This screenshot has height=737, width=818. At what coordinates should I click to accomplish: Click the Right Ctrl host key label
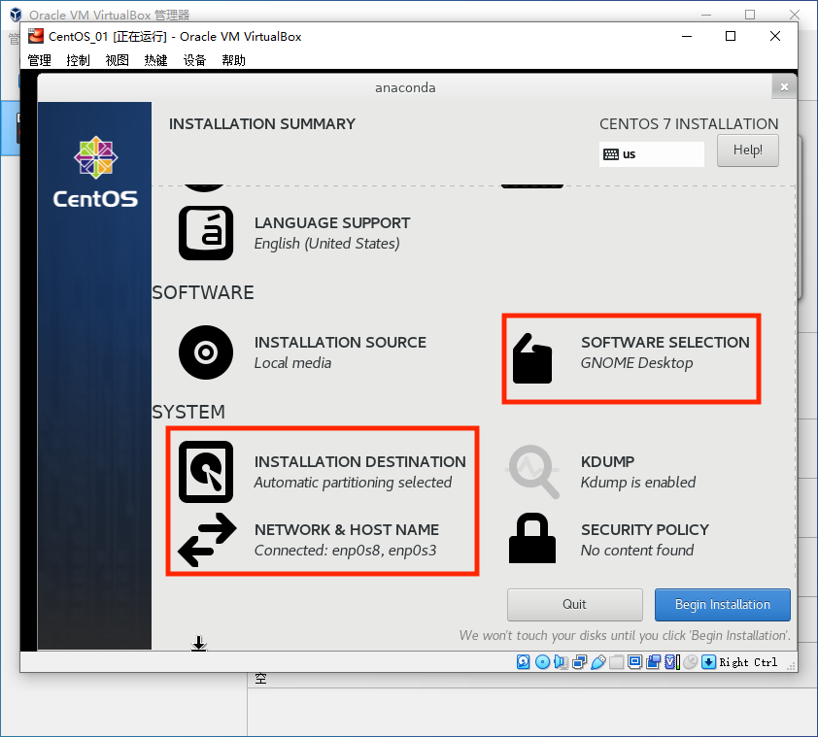(748, 662)
